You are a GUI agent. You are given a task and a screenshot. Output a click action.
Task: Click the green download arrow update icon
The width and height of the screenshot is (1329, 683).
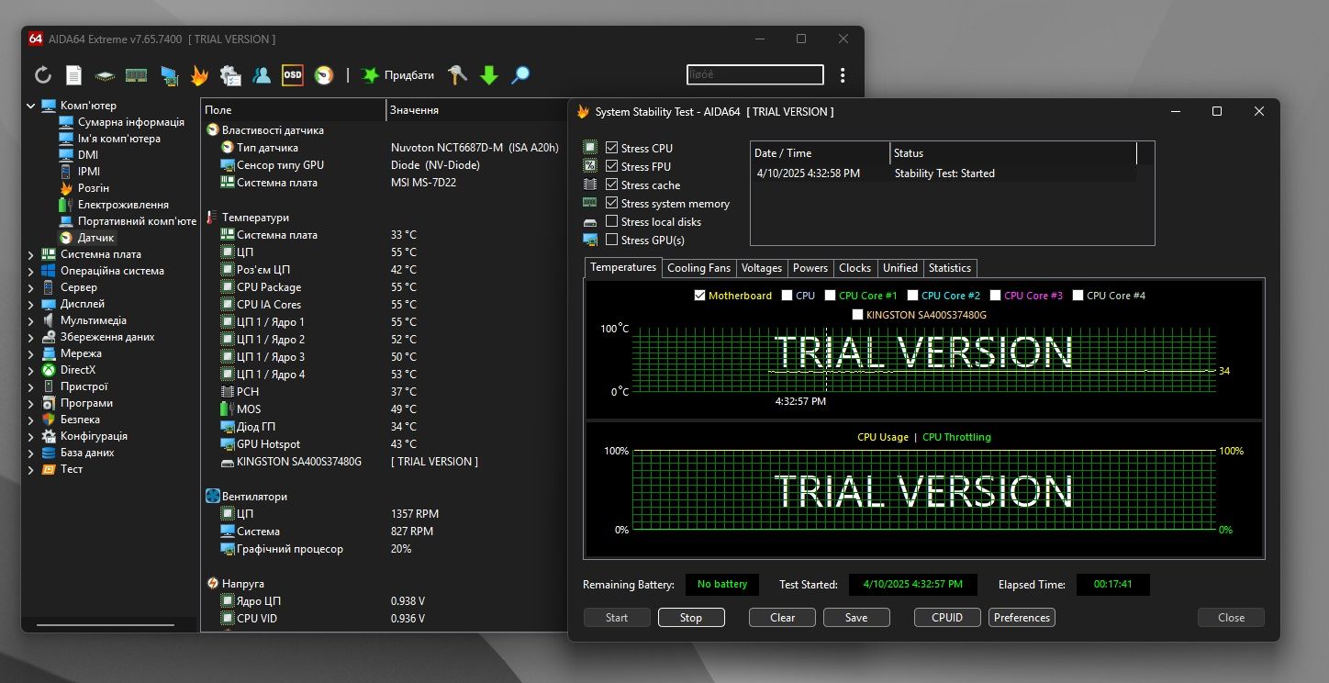pyautogui.click(x=489, y=75)
